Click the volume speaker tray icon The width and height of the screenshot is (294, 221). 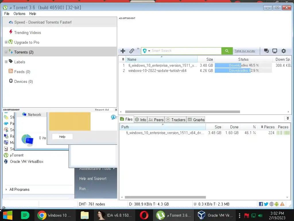point(260,215)
